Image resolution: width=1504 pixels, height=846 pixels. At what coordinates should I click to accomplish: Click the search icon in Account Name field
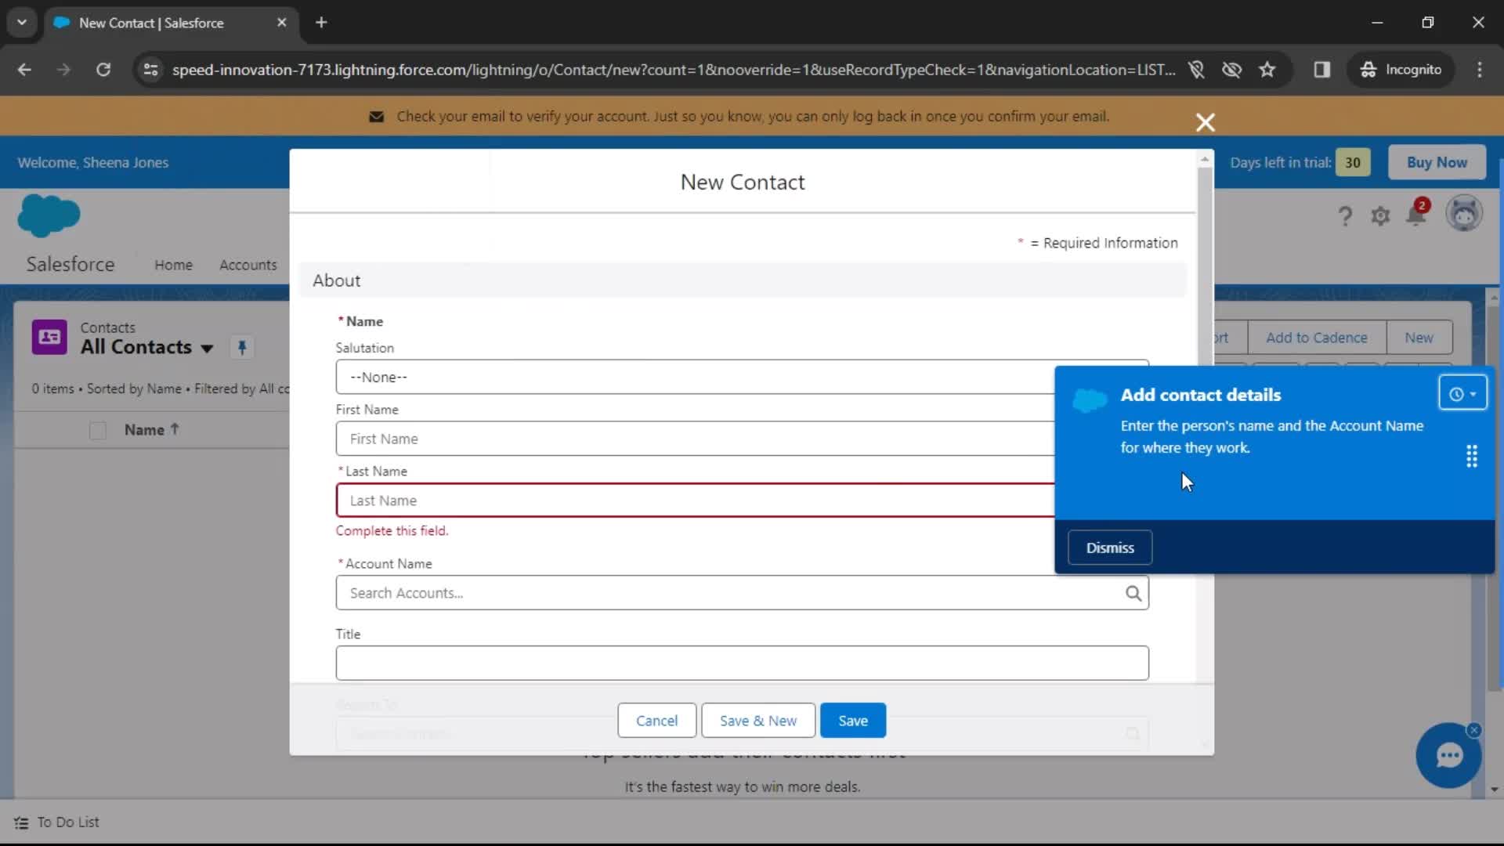point(1133,593)
